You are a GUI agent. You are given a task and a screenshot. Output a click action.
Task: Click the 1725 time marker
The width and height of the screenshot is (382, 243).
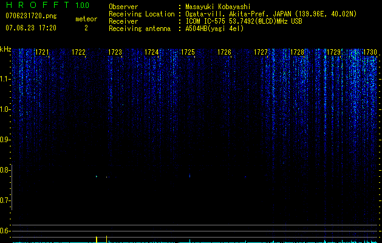pyautogui.click(x=188, y=52)
